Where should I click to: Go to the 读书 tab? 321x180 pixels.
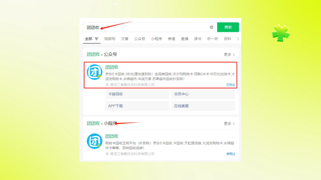pyautogui.click(x=198, y=39)
